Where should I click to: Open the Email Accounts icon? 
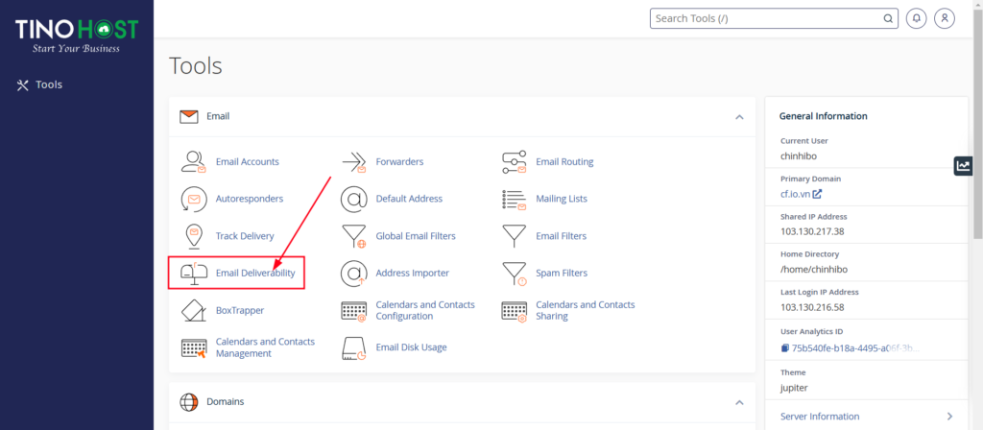pyautogui.click(x=194, y=161)
